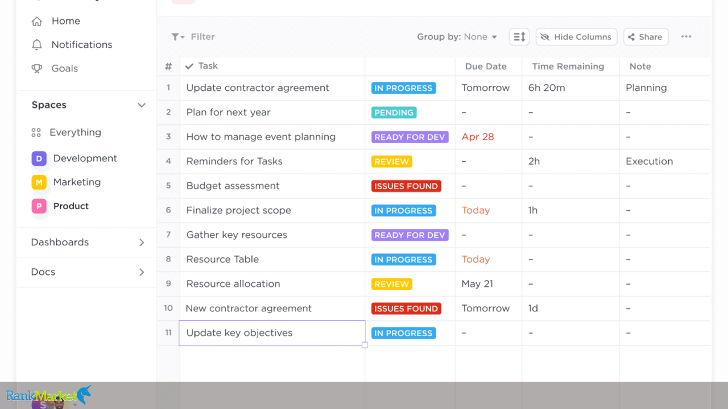Viewport: 728px width, 409px height.
Task: Open PENDING status of Plan for next year
Action: pos(394,112)
